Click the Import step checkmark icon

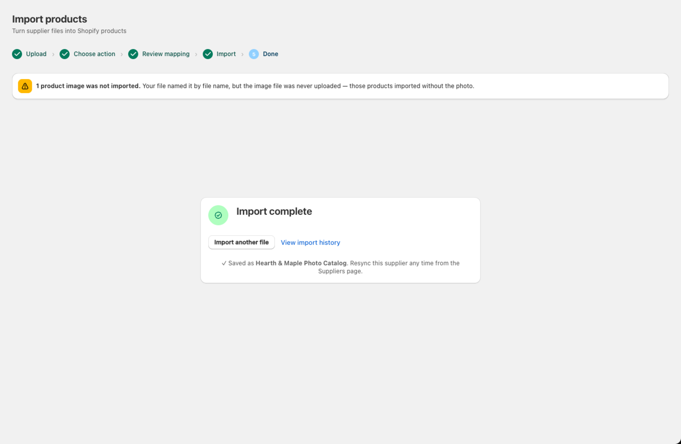pyautogui.click(x=208, y=54)
